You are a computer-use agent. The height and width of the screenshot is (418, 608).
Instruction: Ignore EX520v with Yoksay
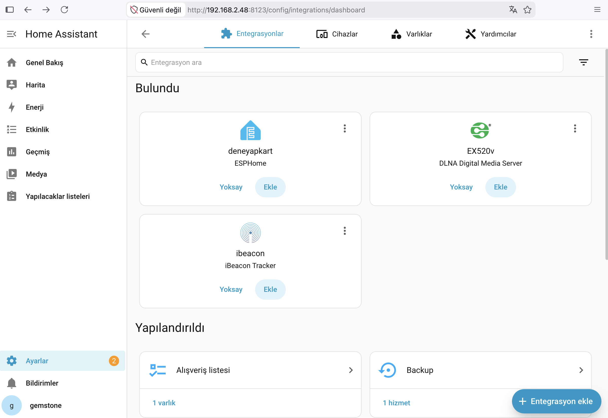coord(461,187)
